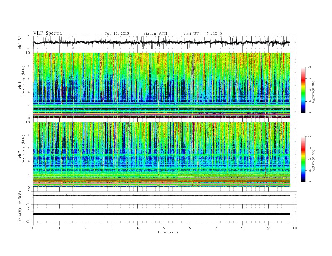Click the "8" kHz tick on ch.1 frequency axis
This screenshot has width=332, height=256.
[x=29, y=66]
